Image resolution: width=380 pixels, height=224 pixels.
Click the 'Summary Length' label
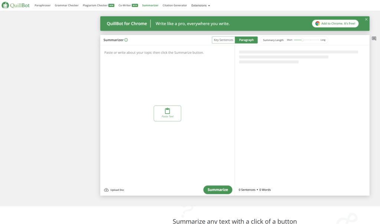tap(273, 40)
